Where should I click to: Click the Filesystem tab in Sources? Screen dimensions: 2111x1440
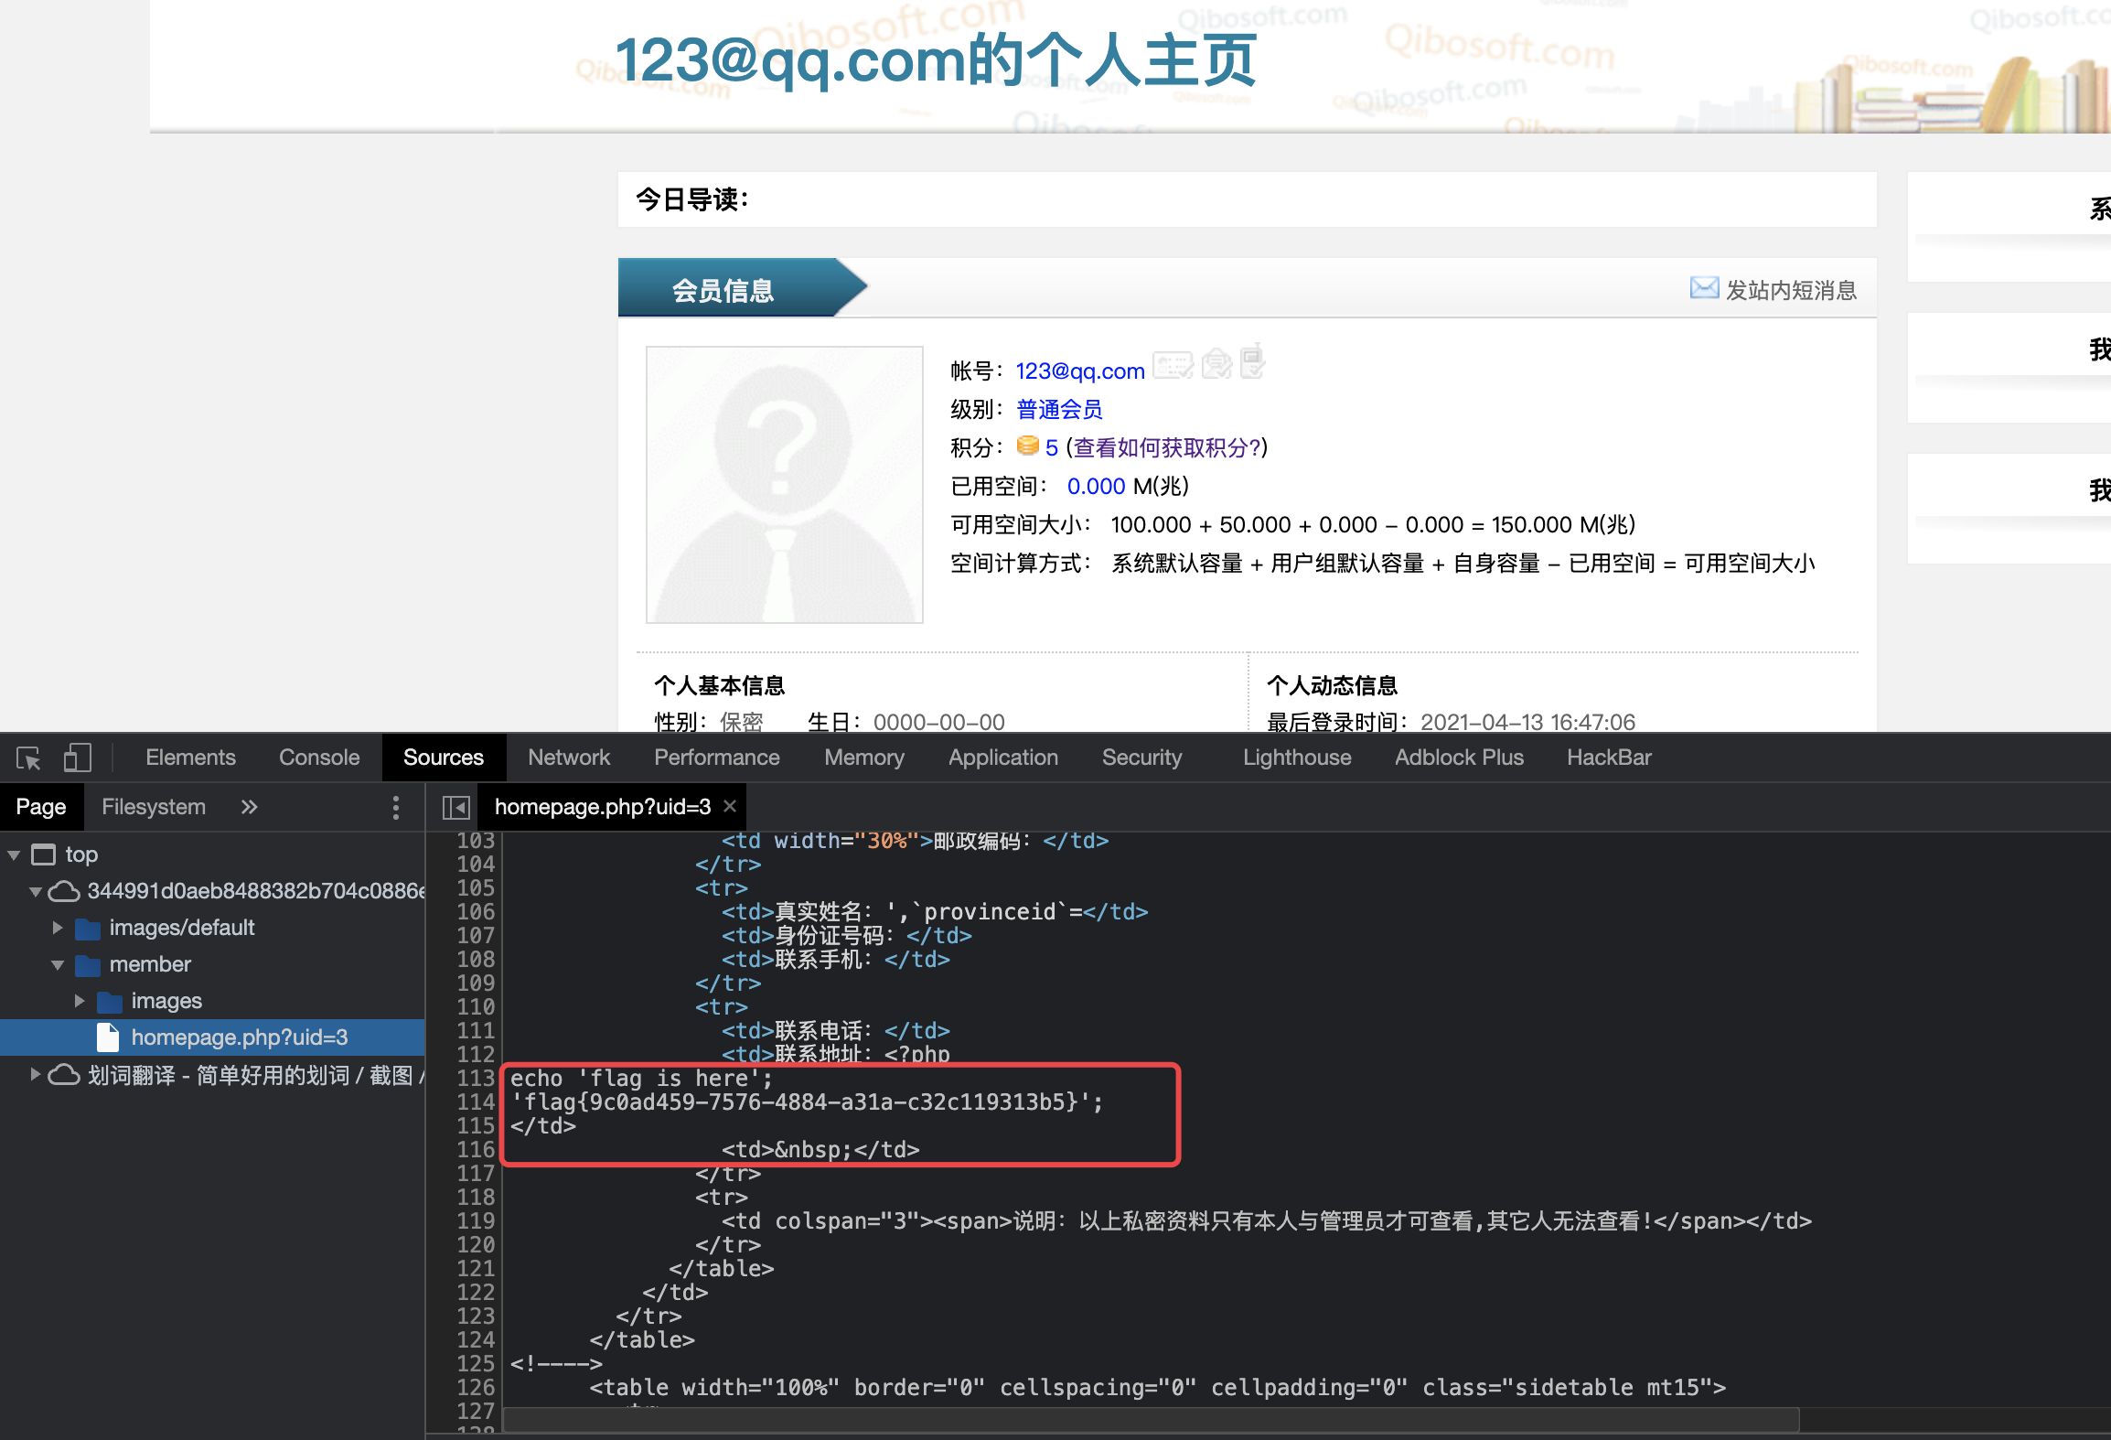(x=155, y=806)
